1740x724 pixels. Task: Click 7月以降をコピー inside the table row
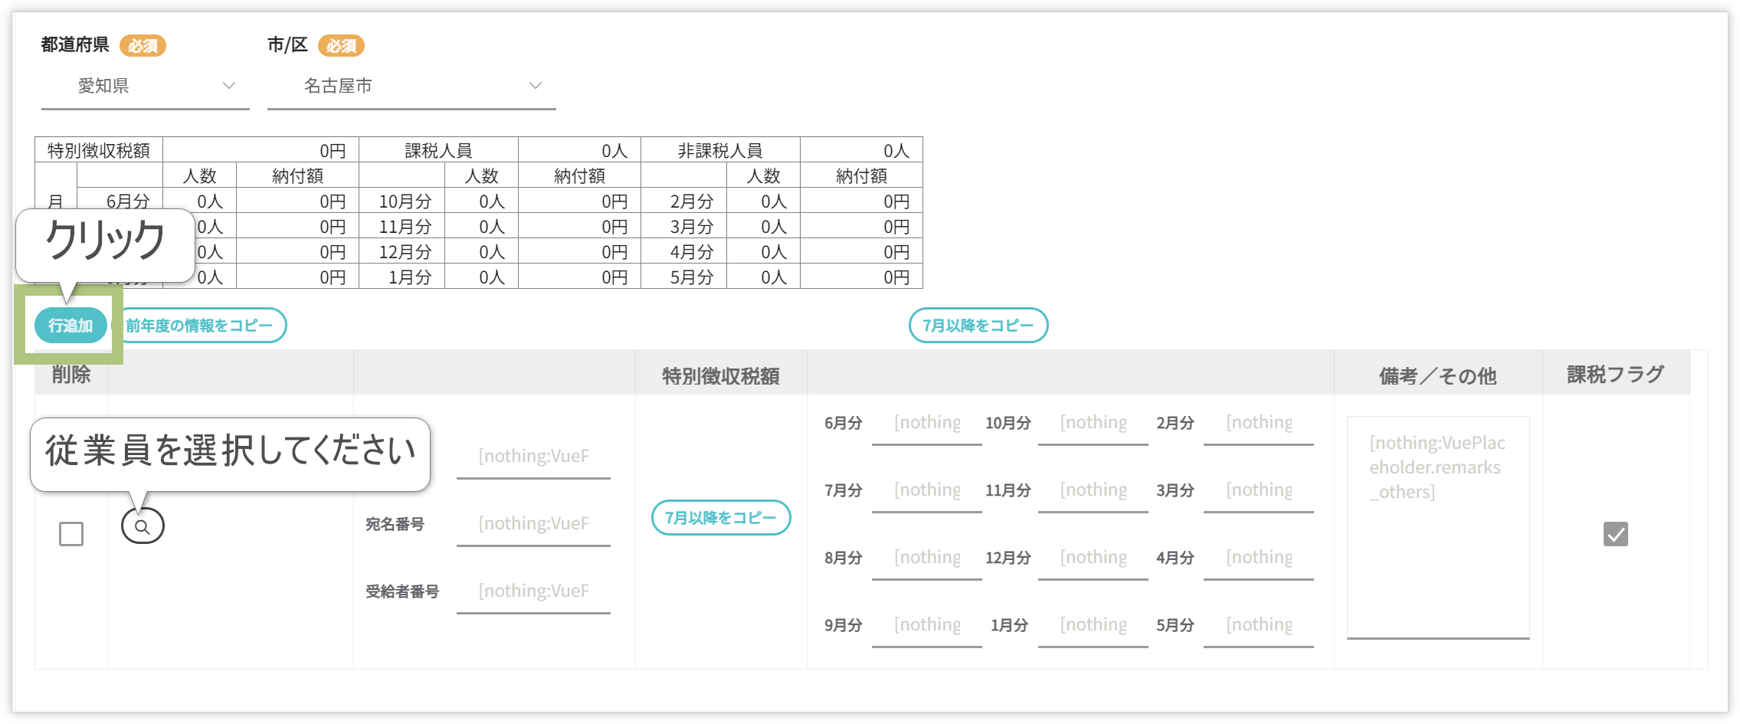click(x=720, y=518)
